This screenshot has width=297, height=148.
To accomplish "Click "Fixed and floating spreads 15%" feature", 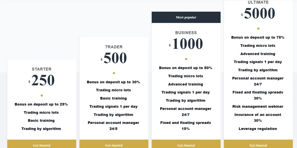I will point(186,125).
